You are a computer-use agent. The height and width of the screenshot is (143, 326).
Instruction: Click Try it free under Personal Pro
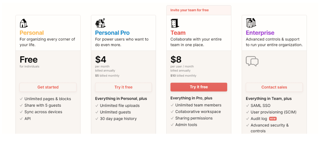click(124, 87)
